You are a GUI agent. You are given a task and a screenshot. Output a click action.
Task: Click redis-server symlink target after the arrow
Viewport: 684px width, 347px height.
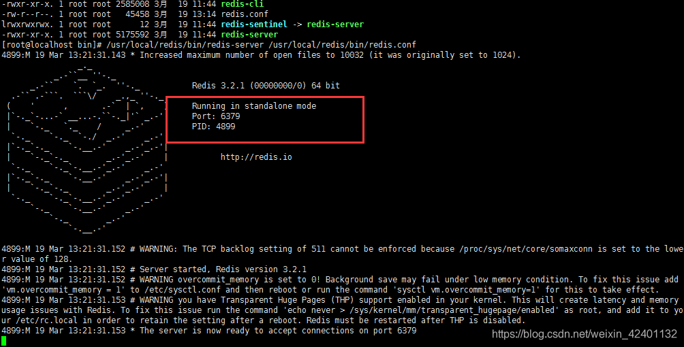click(x=335, y=24)
